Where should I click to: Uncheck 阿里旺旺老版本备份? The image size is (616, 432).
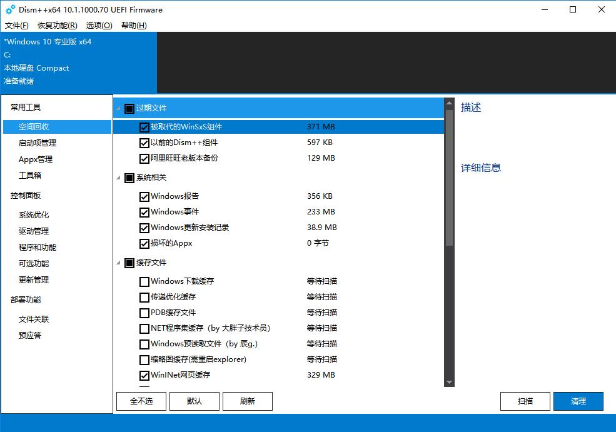point(144,158)
